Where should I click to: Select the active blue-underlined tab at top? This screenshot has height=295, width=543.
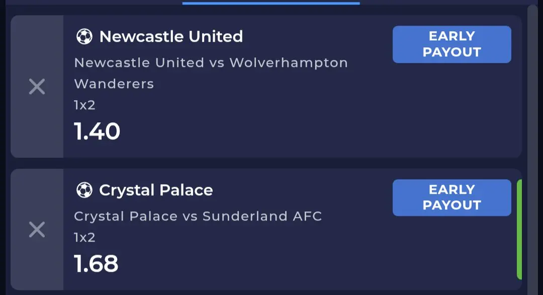(271, 3)
